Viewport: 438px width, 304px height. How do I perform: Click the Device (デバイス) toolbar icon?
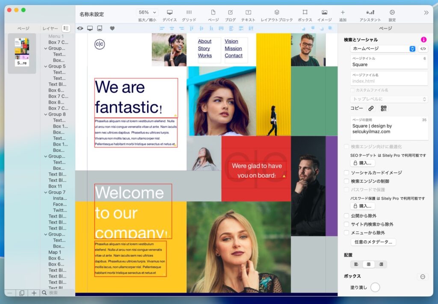(x=169, y=13)
